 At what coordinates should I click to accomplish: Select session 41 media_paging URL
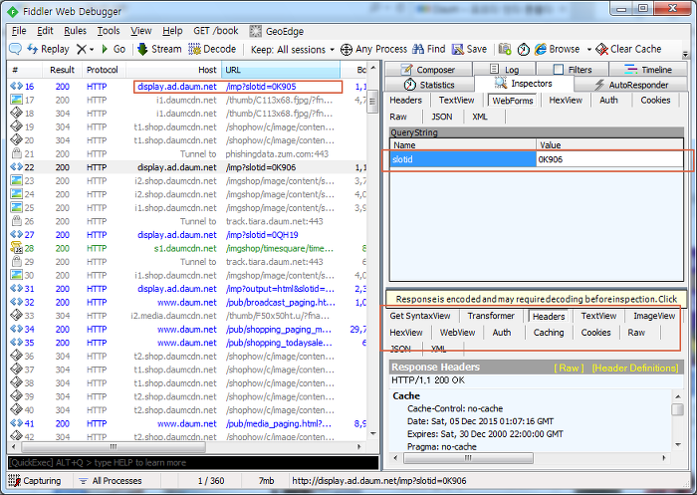[x=278, y=423]
